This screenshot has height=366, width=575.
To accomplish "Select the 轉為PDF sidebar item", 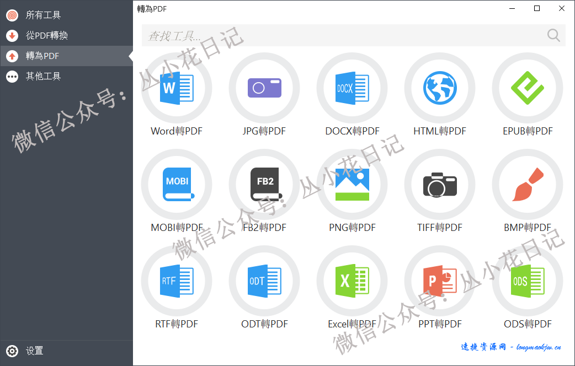I will coord(66,56).
